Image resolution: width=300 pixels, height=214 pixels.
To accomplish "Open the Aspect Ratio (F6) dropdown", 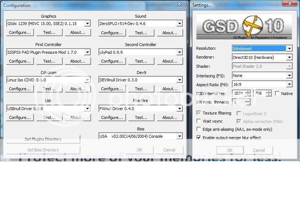I will [262, 84].
